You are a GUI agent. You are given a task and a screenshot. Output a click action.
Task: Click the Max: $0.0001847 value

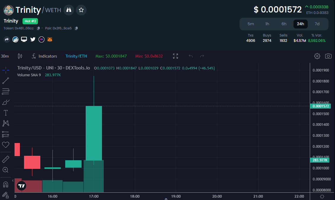(x=111, y=56)
